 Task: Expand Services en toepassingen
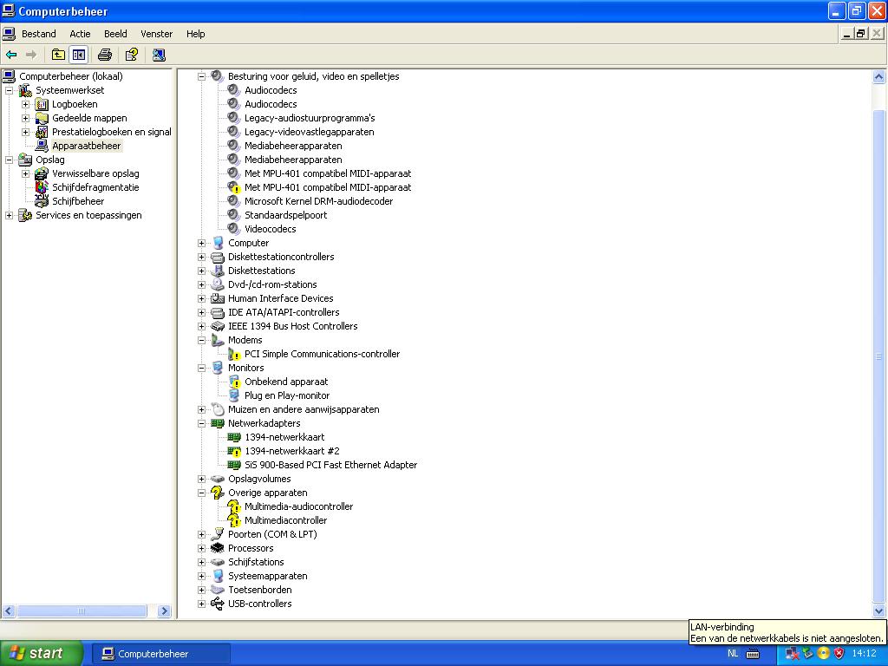[x=9, y=215]
